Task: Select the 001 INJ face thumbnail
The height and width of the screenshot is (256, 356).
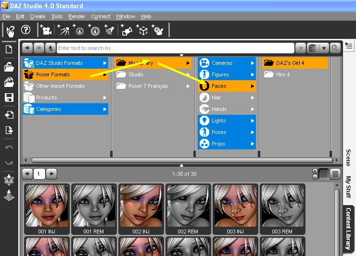Action: pos(47,209)
